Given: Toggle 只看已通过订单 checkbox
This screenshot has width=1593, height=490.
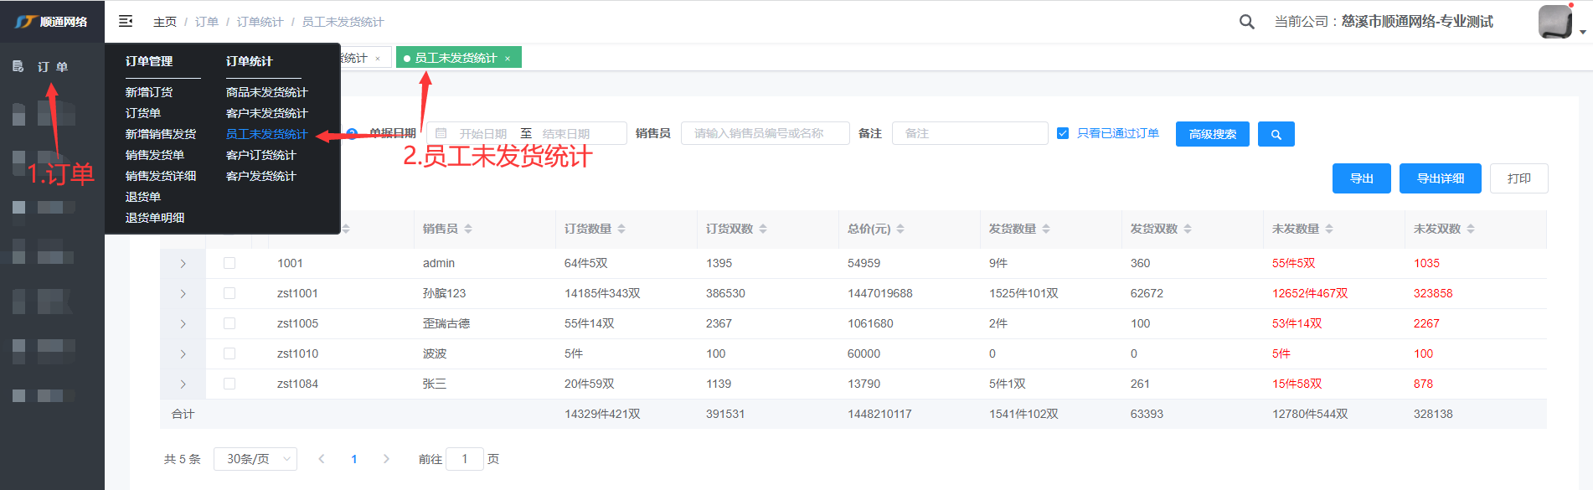Looking at the screenshot, I should [x=1063, y=133].
